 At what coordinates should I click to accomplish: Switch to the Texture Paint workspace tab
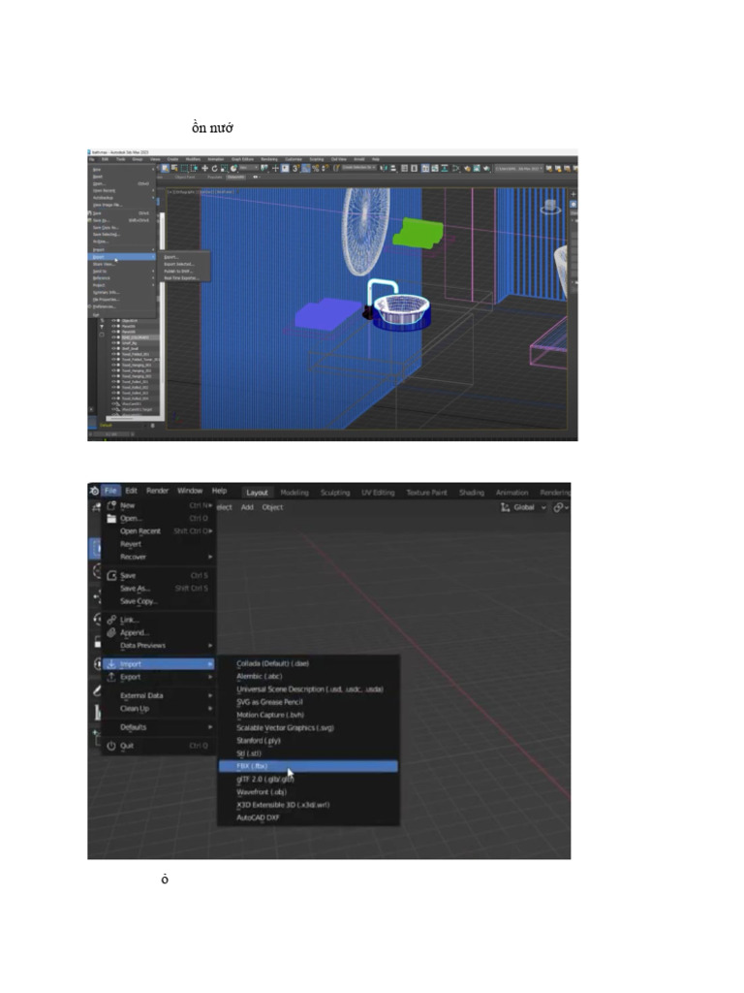pos(426,493)
